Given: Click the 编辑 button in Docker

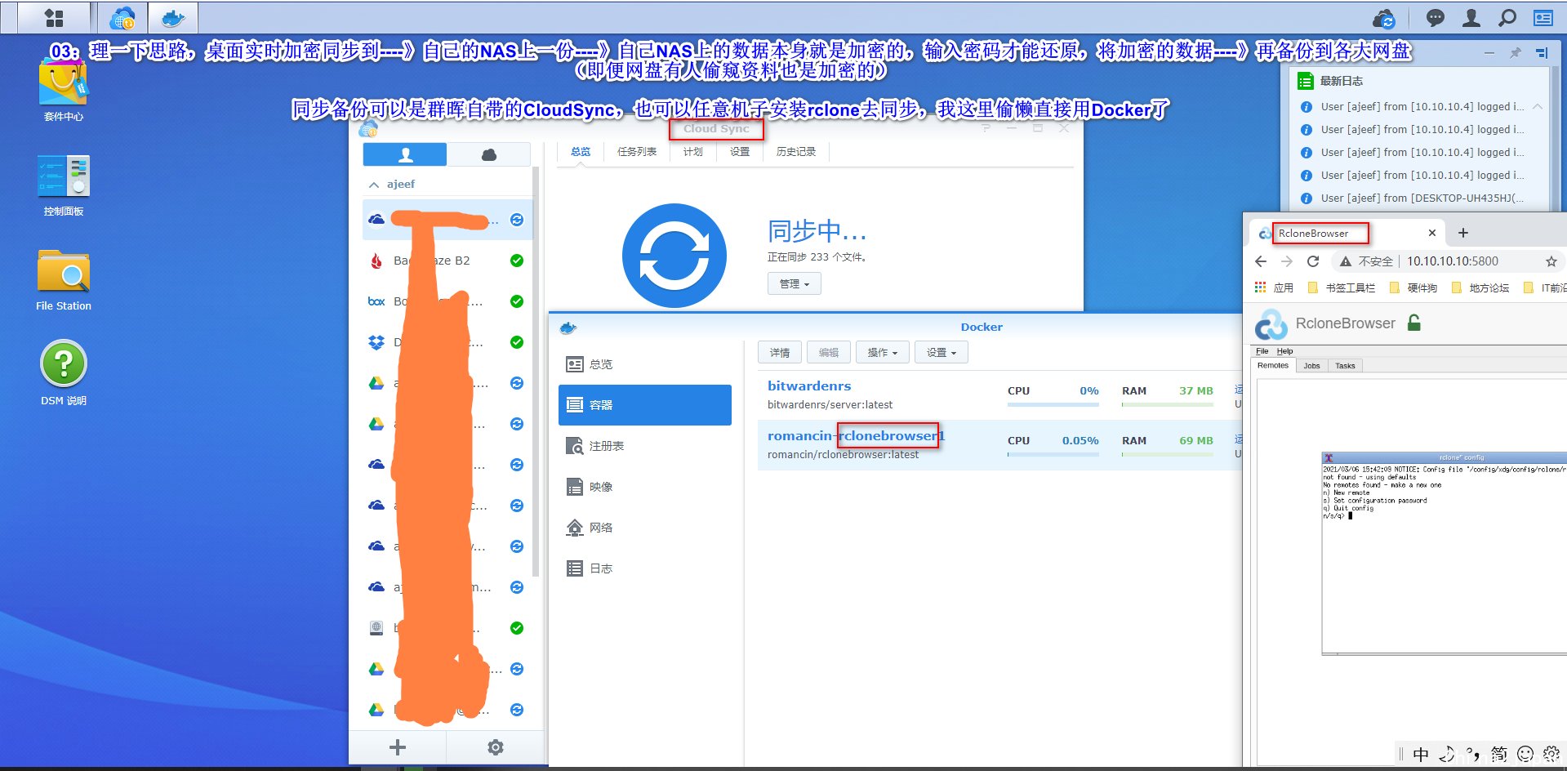Looking at the screenshot, I should (829, 352).
